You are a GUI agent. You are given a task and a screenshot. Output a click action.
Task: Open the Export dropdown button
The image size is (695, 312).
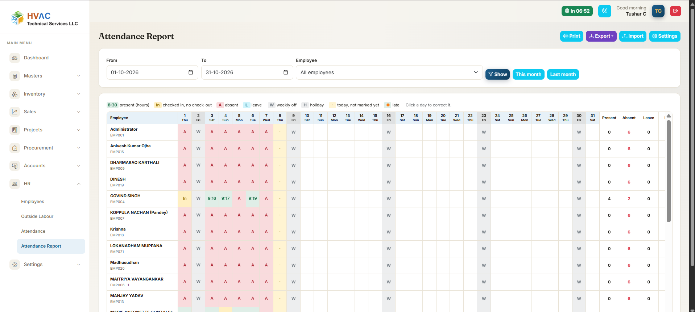tap(601, 36)
